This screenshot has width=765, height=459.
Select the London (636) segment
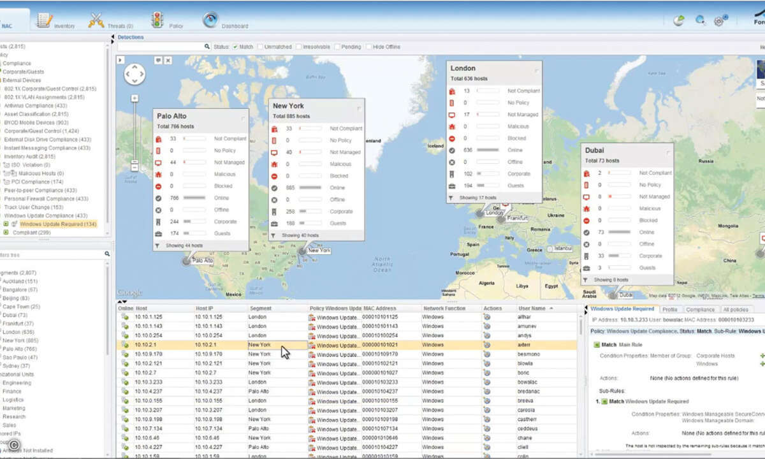[x=18, y=332]
